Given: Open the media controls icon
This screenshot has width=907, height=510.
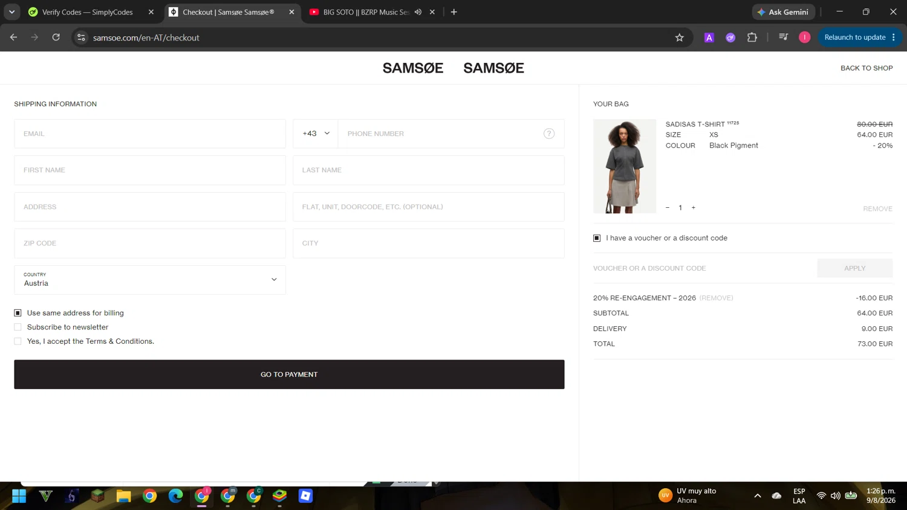Looking at the screenshot, I should click(784, 37).
